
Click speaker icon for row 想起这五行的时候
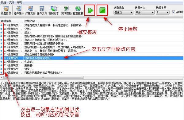2,40
